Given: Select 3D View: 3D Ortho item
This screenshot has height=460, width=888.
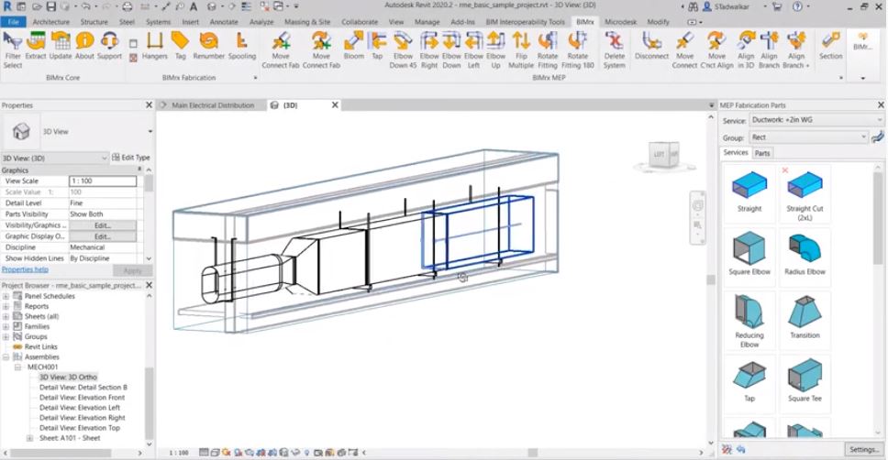Looking at the screenshot, I should point(68,377).
